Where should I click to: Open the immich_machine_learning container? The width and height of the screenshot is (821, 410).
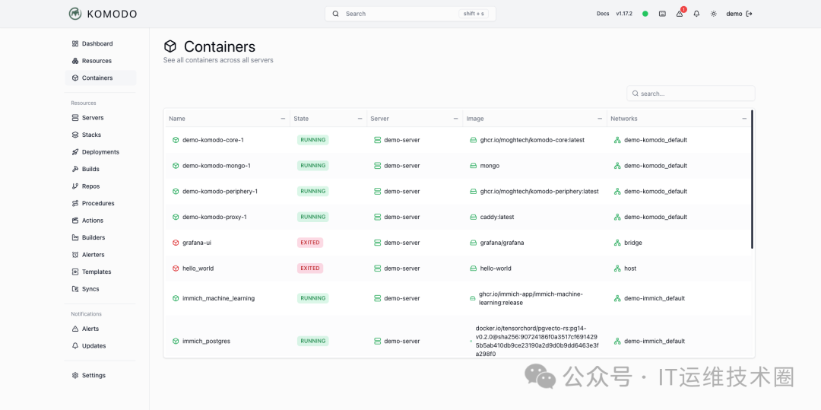[218, 298]
